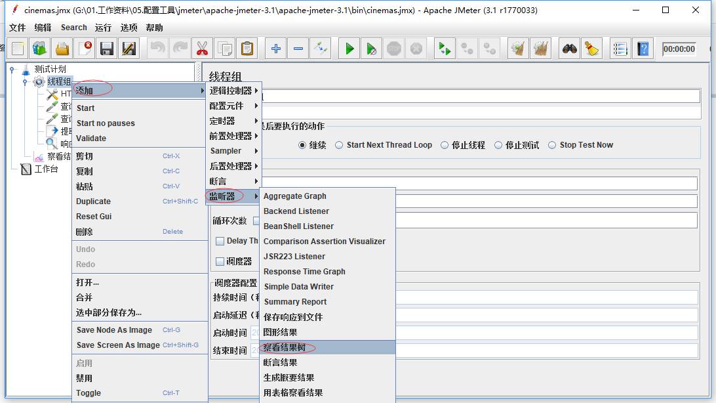
Task: Collapse the 线程组 tree node handle
Action: [25, 82]
